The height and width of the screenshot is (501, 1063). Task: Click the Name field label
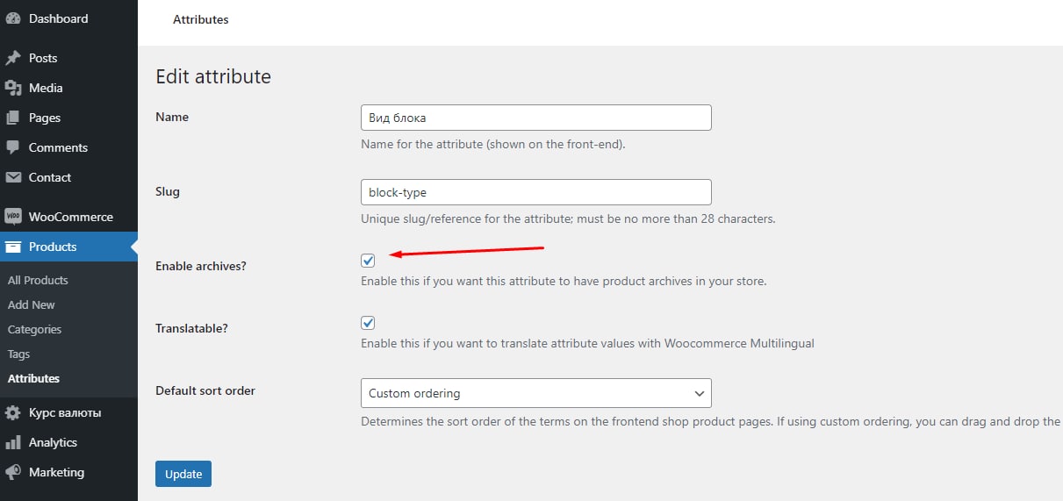[x=172, y=117]
